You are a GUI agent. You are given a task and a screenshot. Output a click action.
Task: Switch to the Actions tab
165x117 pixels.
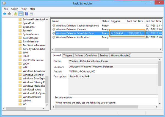(79, 55)
